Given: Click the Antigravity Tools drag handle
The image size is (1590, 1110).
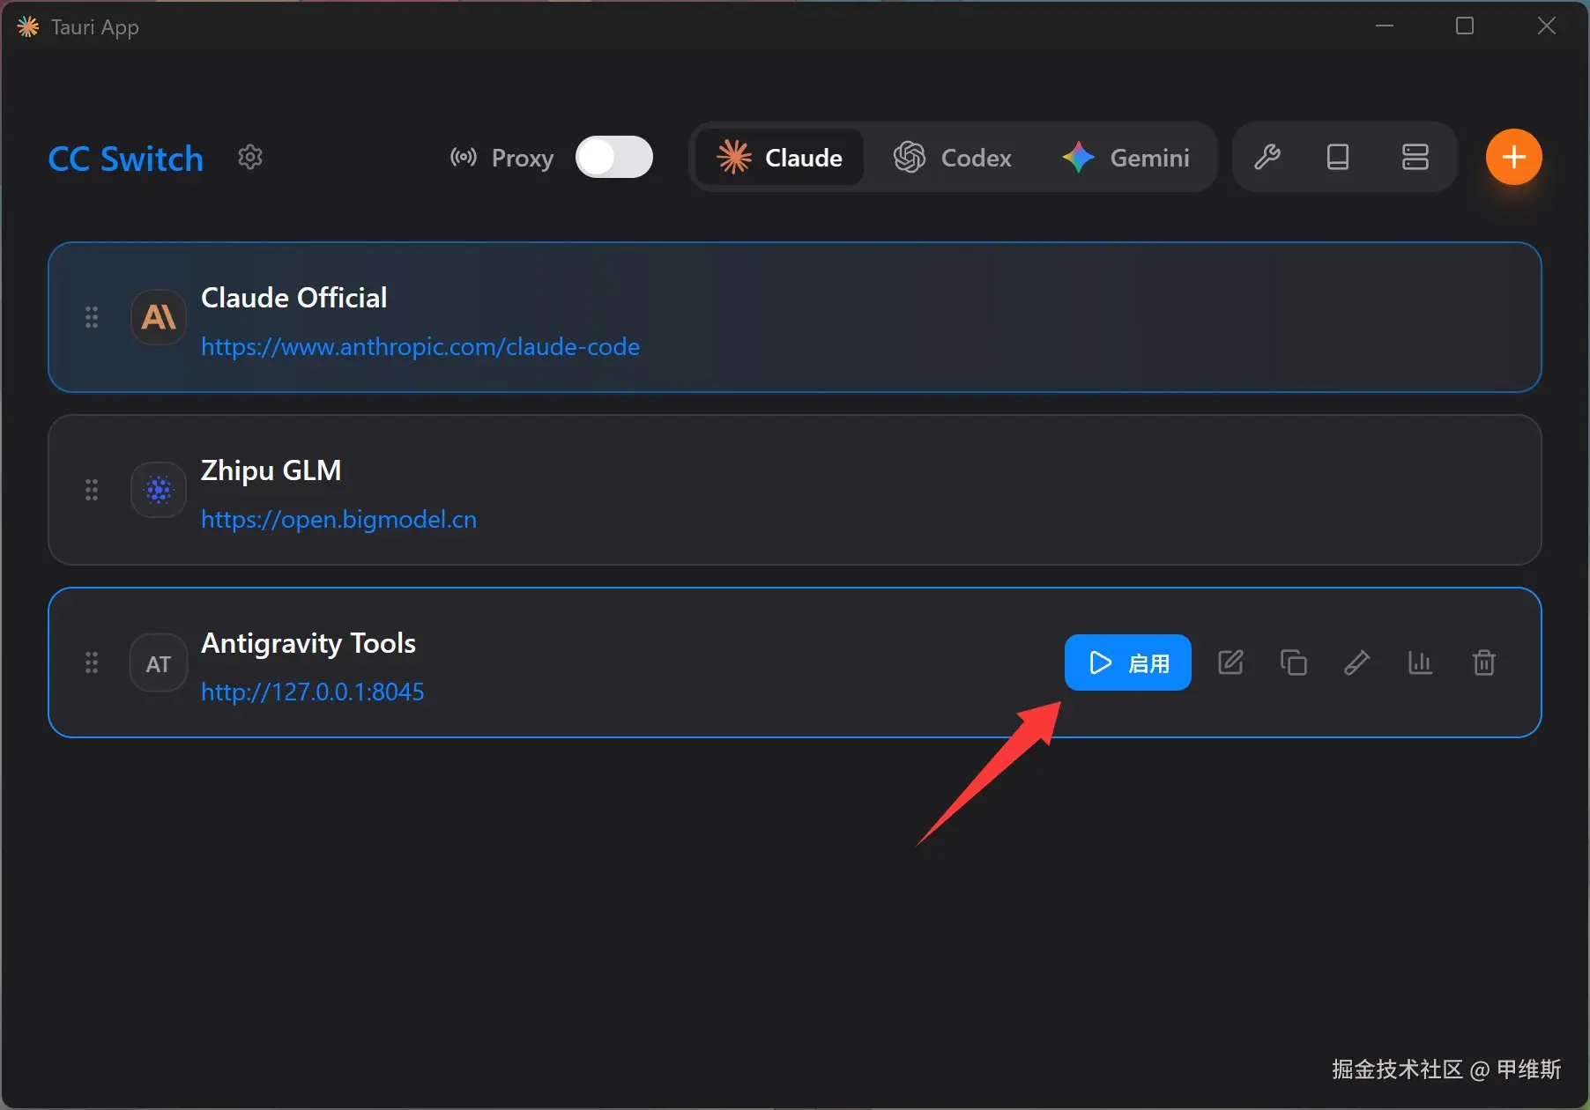Looking at the screenshot, I should pyautogui.click(x=92, y=662).
